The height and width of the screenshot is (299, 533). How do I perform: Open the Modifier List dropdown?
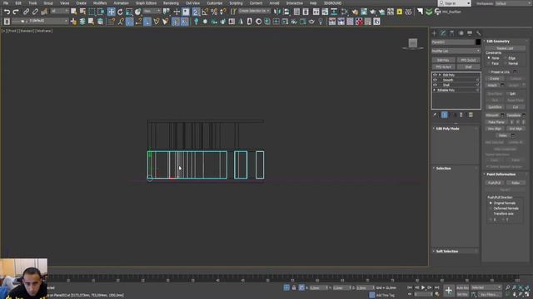456,51
